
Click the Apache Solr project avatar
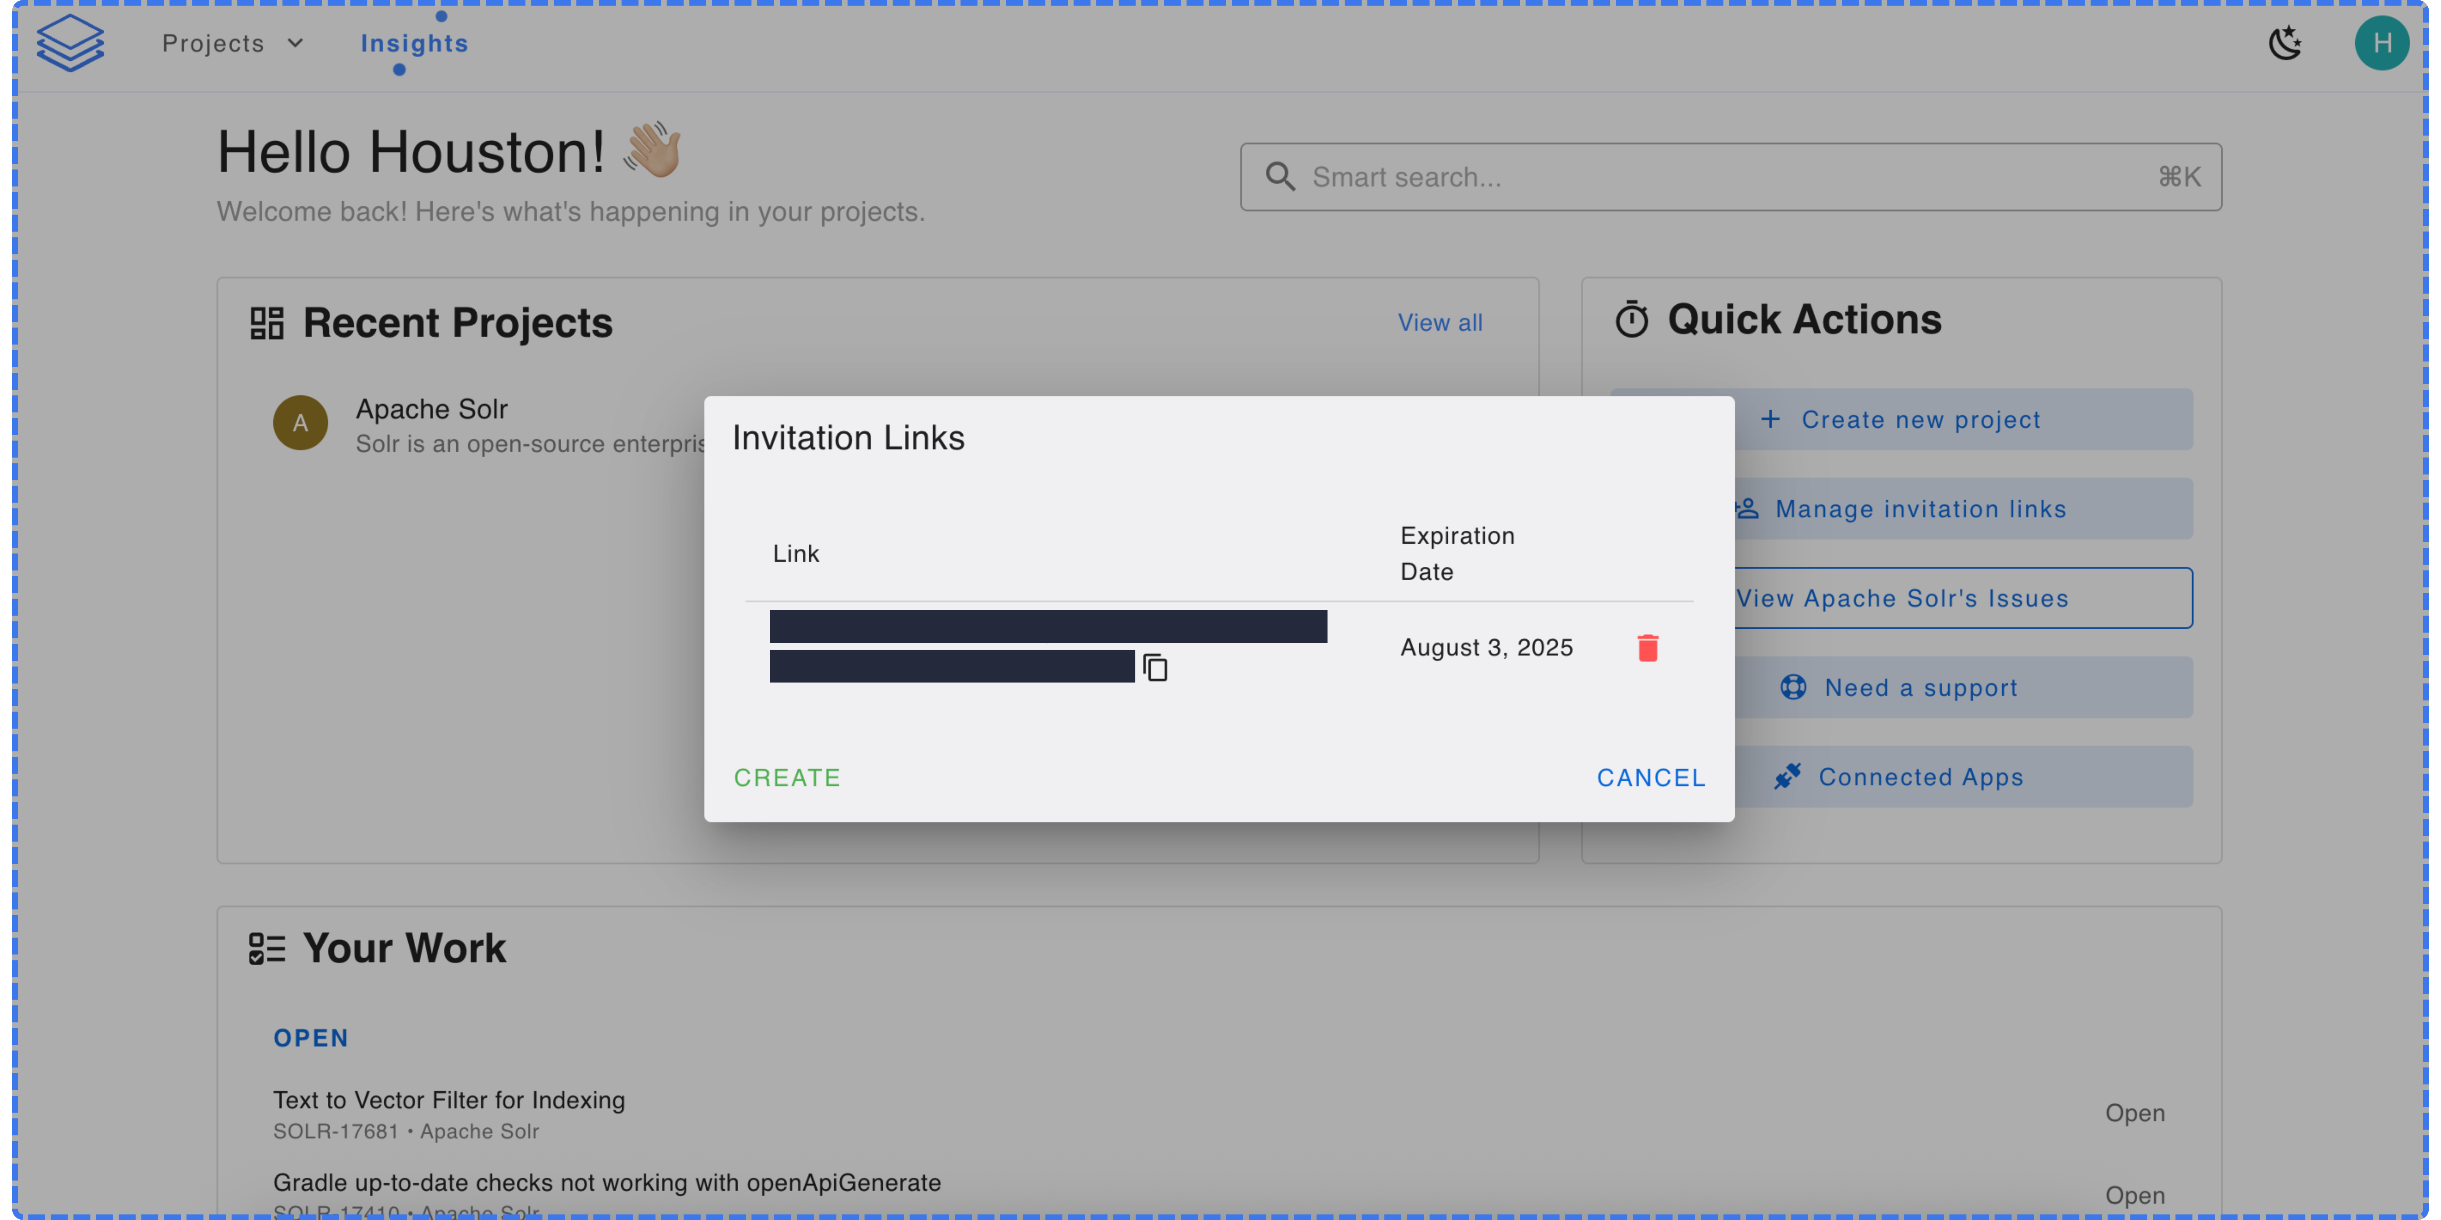tap(301, 423)
